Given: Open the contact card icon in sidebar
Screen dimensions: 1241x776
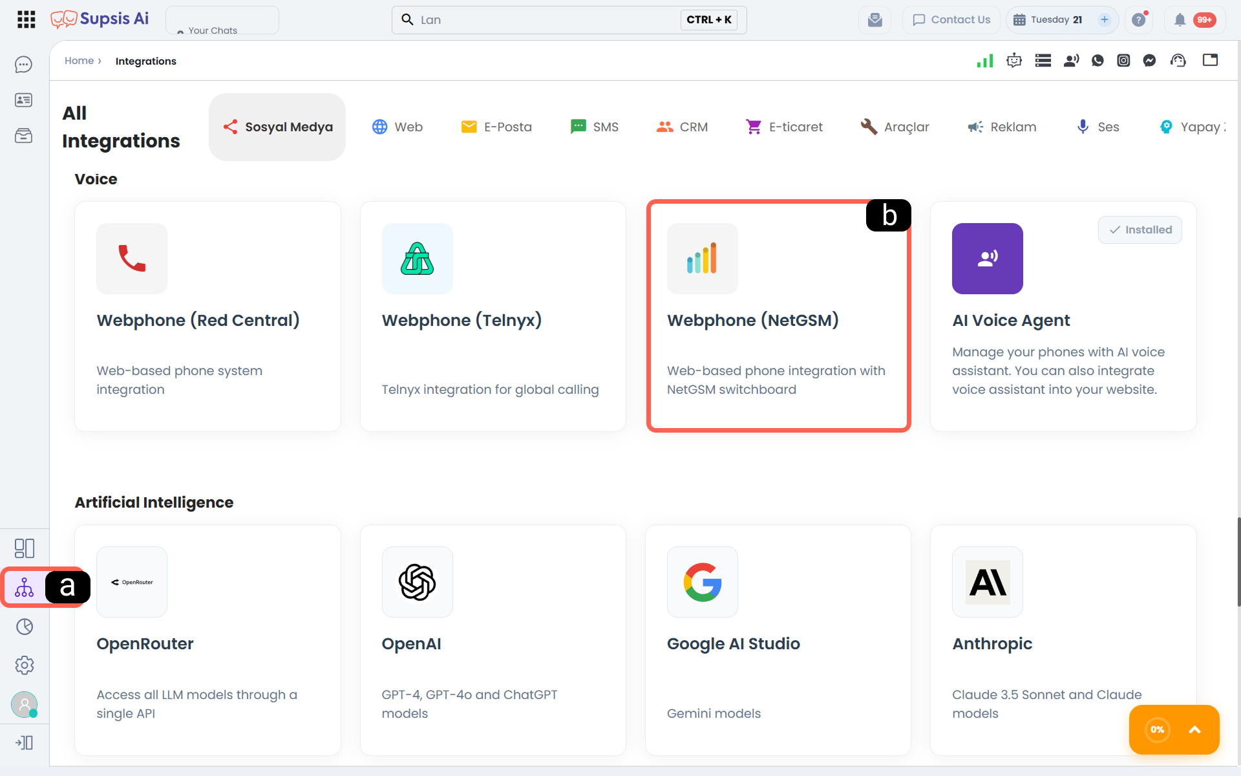Looking at the screenshot, I should pos(24,100).
